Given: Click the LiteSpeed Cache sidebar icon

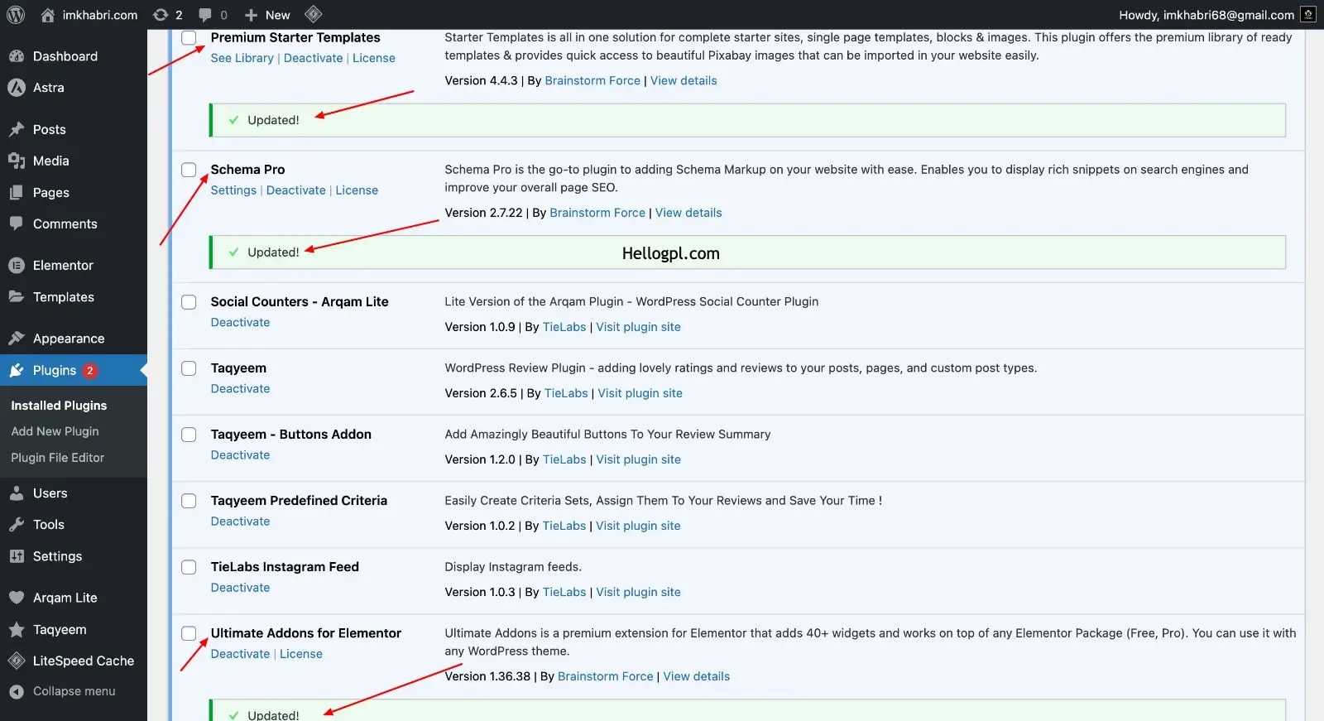Looking at the screenshot, I should [17, 661].
